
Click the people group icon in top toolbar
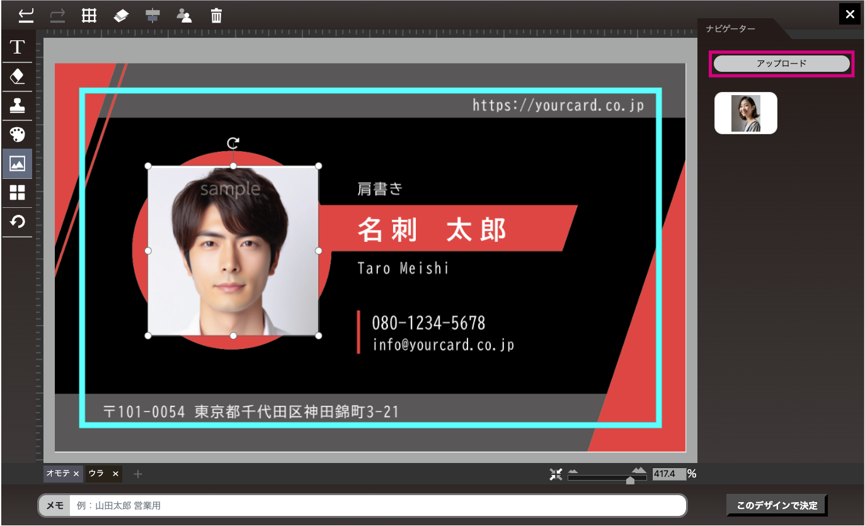click(x=184, y=16)
